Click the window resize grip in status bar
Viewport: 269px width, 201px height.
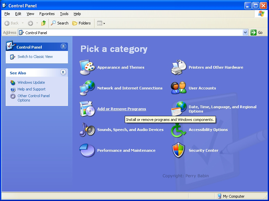[x=266, y=197]
